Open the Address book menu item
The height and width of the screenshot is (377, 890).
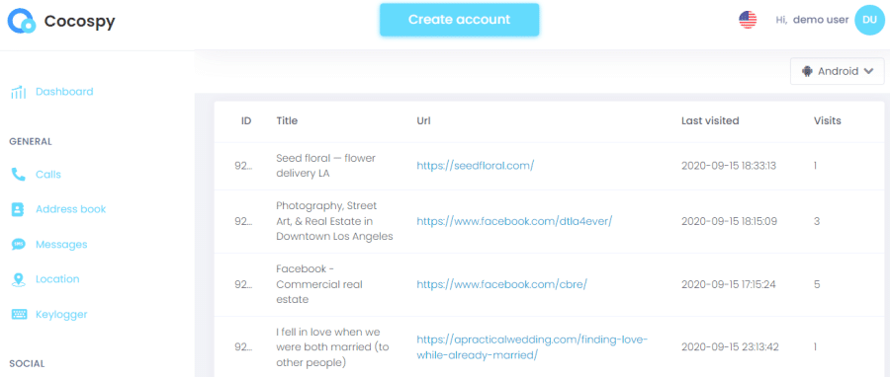(x=70, y=209)
